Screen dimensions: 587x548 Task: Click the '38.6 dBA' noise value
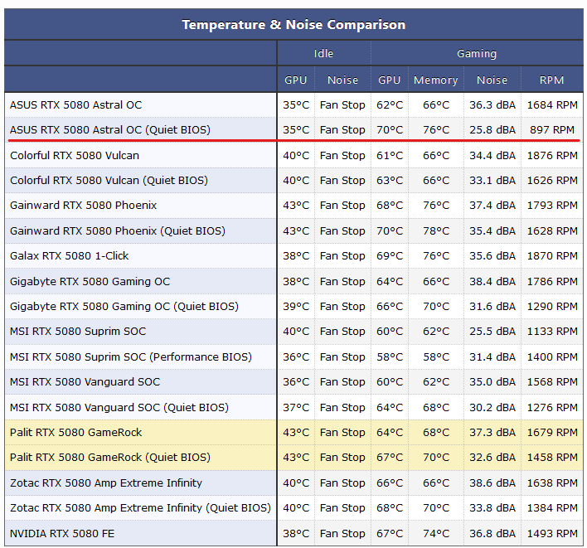click(x=492, y=483)
